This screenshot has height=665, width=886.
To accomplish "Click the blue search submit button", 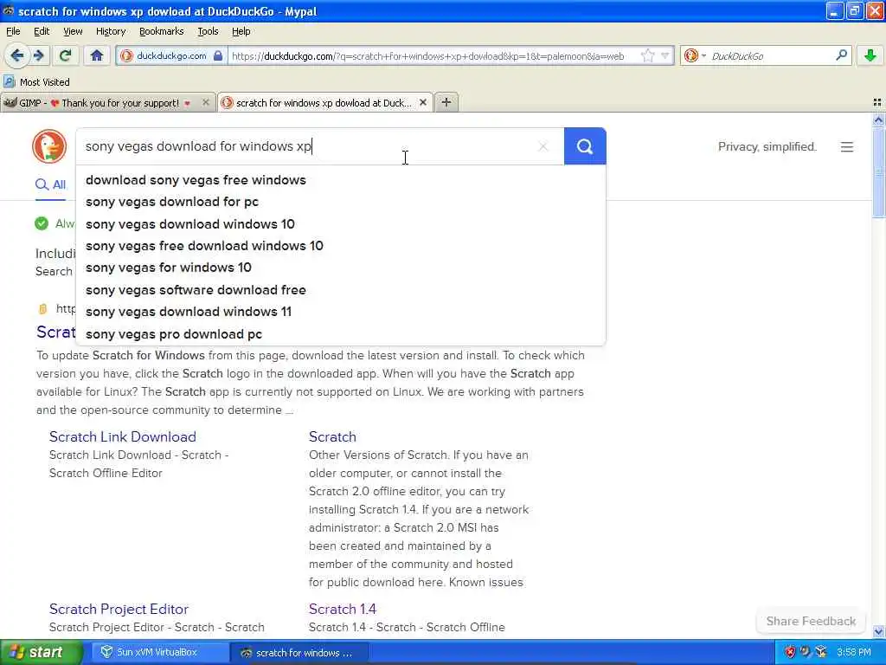I will tap(585, 146).
